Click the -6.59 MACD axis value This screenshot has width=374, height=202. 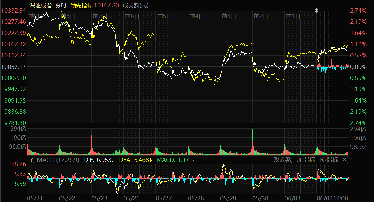[x=20, y=184]
